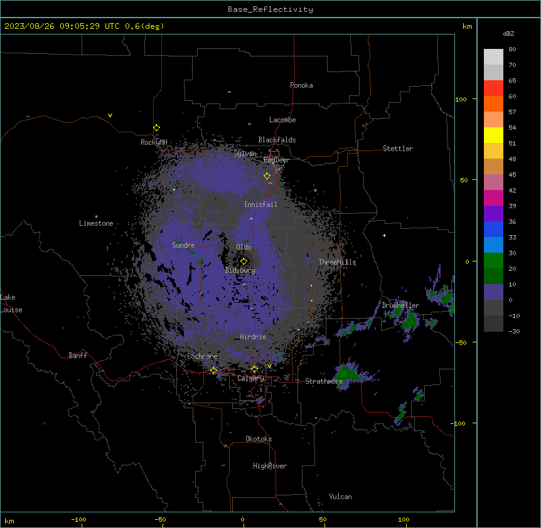Click the -30 value at the bottom of the legend
541x528 pixels.
click(x=514, y=331)
